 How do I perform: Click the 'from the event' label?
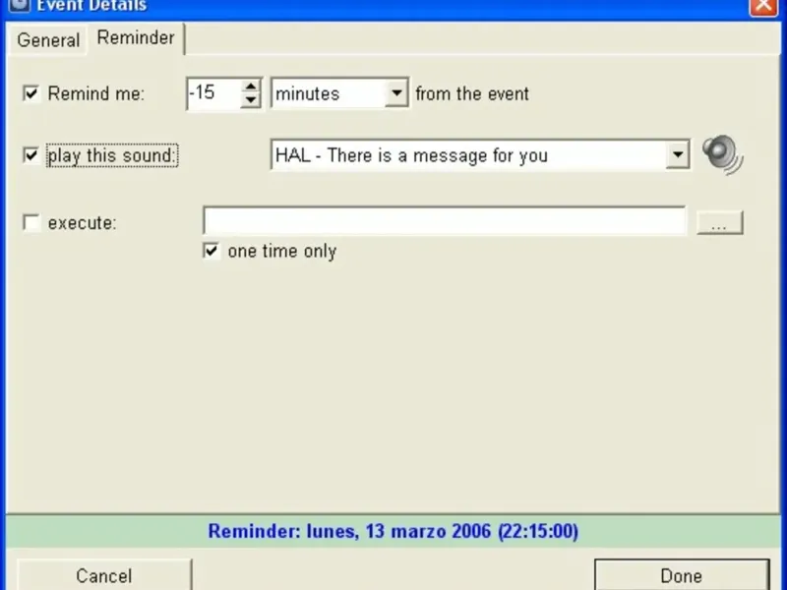[472, 93]
